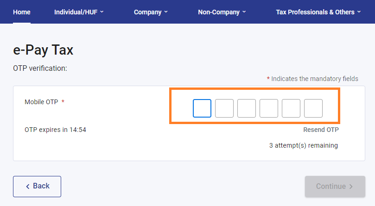Go to the Home tab
The height and width of the screenshot is (206, 375).
tap(22, 12)
